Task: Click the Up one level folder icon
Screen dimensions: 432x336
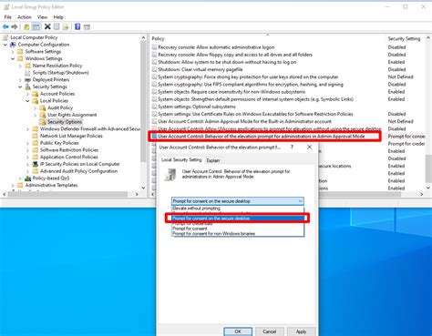Action: tap(26, 26)
